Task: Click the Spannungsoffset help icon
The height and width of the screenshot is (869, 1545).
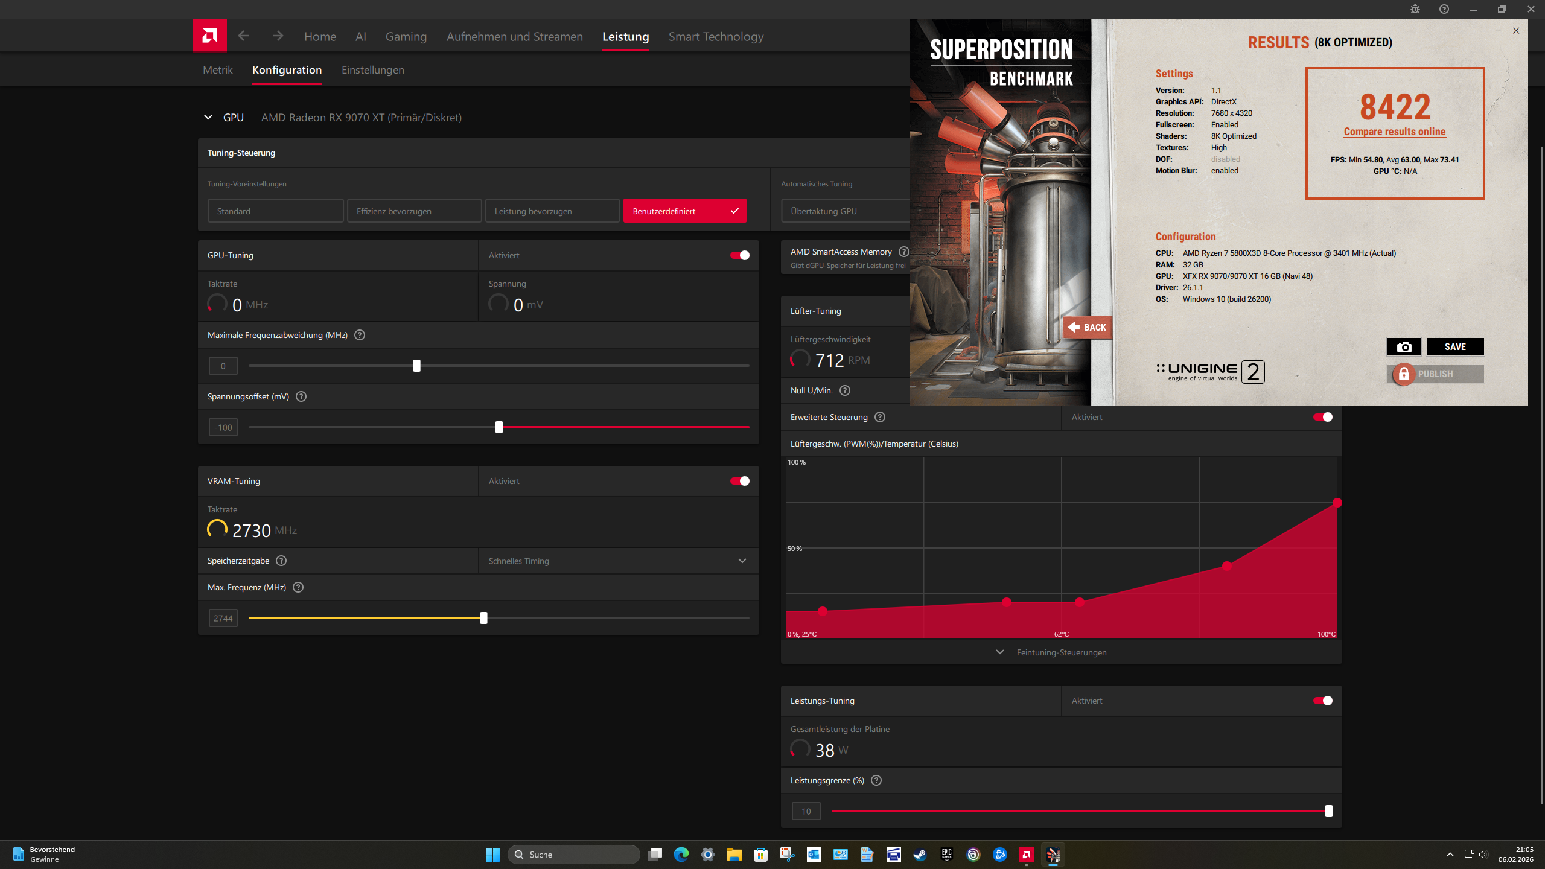Action: tap(301, 396)
